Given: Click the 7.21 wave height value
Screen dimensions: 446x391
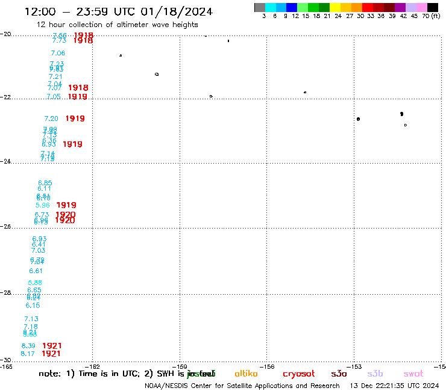Looking at the screenshot, I should click(55, 76).
